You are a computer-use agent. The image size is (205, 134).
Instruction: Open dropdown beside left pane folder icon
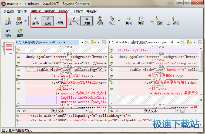pyautogui.click(x=98, y=42)
